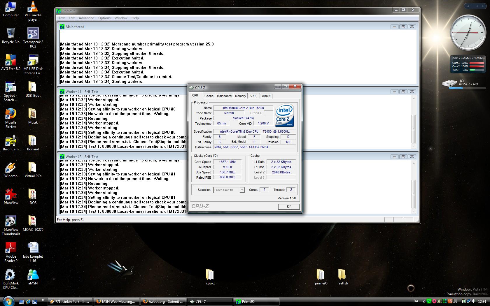Launch Teamspeak 2 RC2 shortcut

pos(33,38)
